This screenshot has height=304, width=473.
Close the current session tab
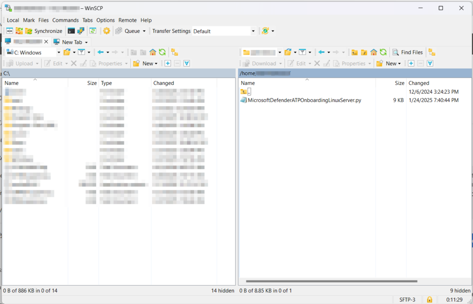pos(46,42)
